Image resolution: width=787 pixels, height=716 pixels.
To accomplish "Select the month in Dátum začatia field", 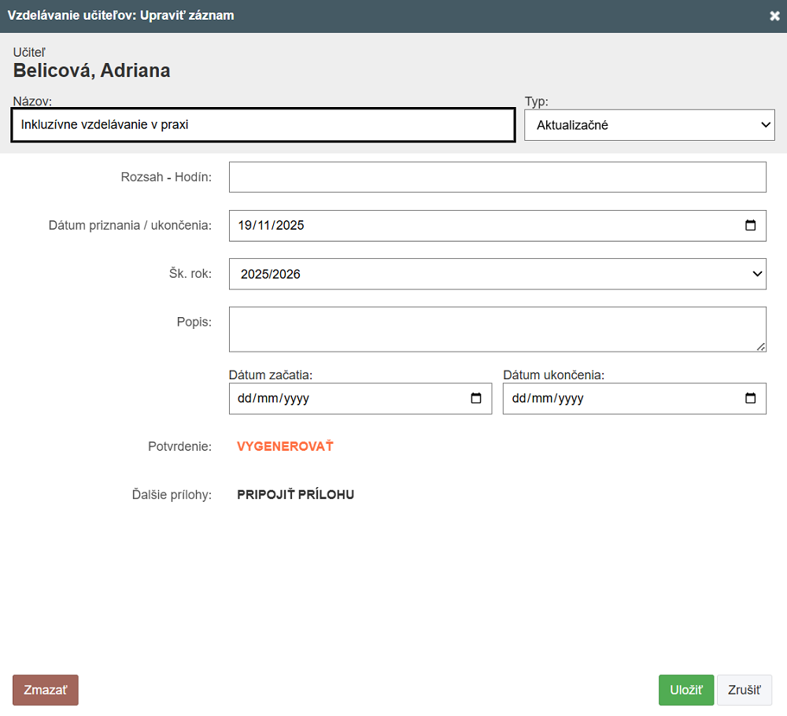I will pos(268,398).
